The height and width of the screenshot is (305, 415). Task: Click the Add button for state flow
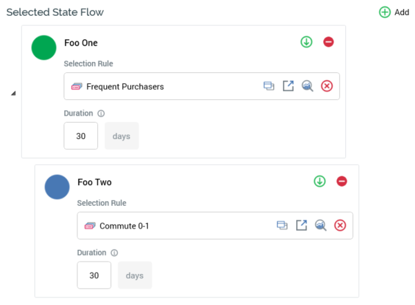pyautogui.click(x=394, y=12)
